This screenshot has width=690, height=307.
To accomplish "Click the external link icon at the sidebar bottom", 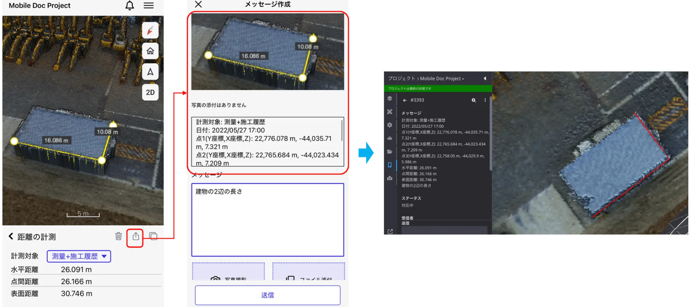I will (390, 231).
